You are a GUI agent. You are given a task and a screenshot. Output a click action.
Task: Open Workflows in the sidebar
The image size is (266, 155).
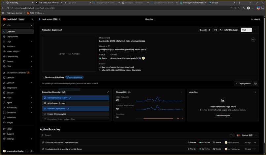pyautogui.click(x=18, y=117)
